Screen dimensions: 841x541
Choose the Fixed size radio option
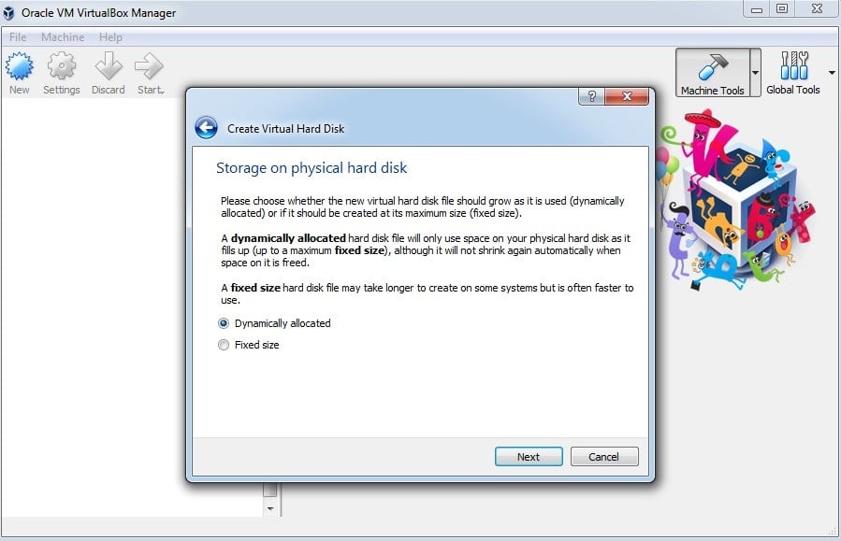pyautogui.click(x=224, y=345)
